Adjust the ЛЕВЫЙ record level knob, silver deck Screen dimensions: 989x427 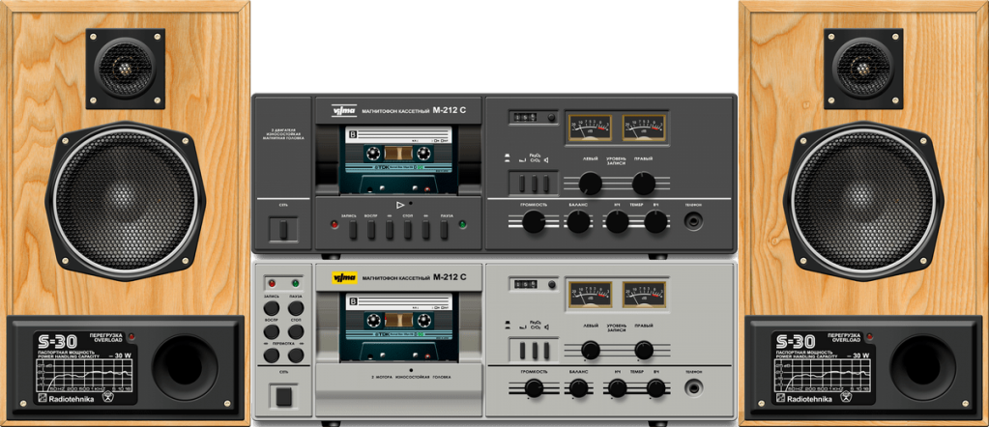(591, 350)
